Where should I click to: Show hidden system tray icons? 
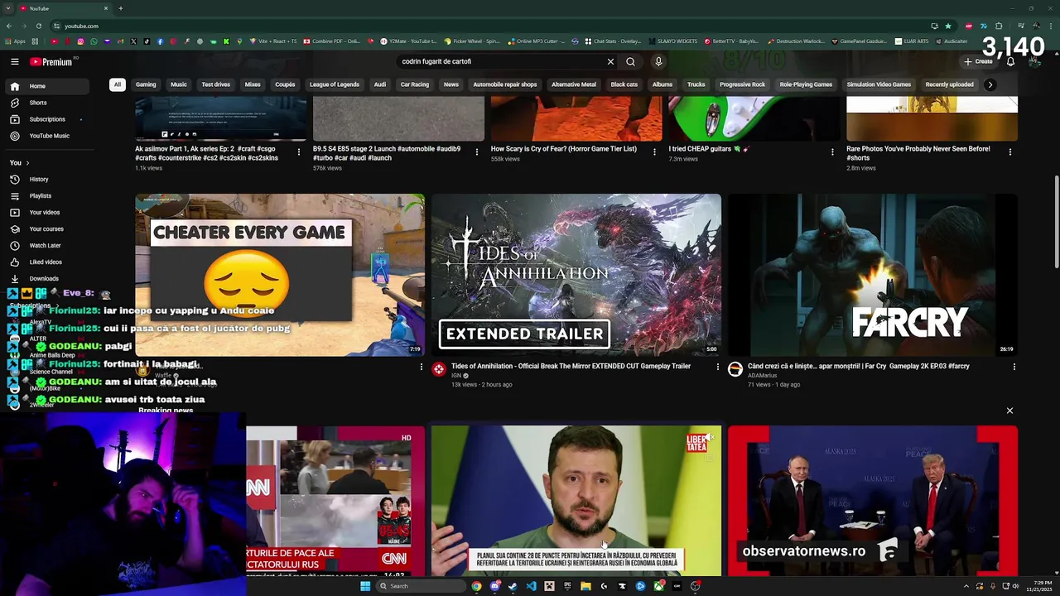coord(965,586)
